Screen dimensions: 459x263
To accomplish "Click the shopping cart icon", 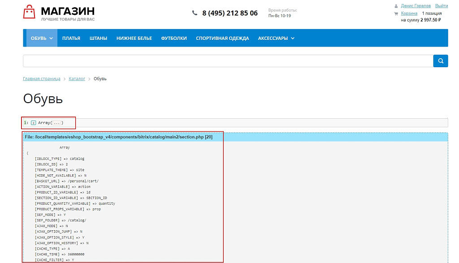I will click(x=396, y=13).
